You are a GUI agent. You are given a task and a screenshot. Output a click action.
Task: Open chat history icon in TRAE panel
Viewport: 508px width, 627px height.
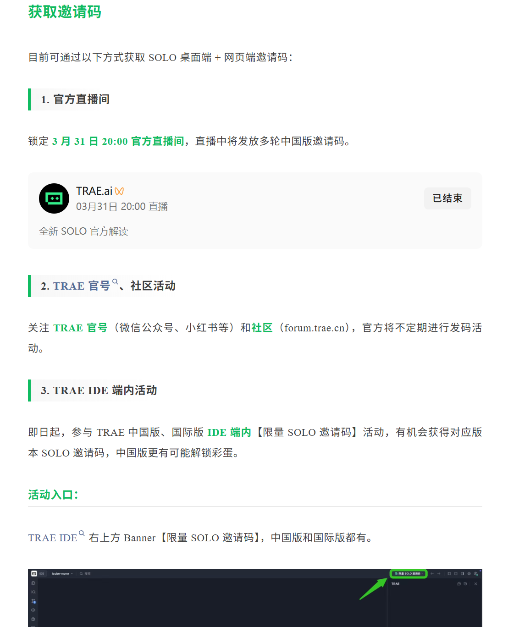click(x=465, y=584)
